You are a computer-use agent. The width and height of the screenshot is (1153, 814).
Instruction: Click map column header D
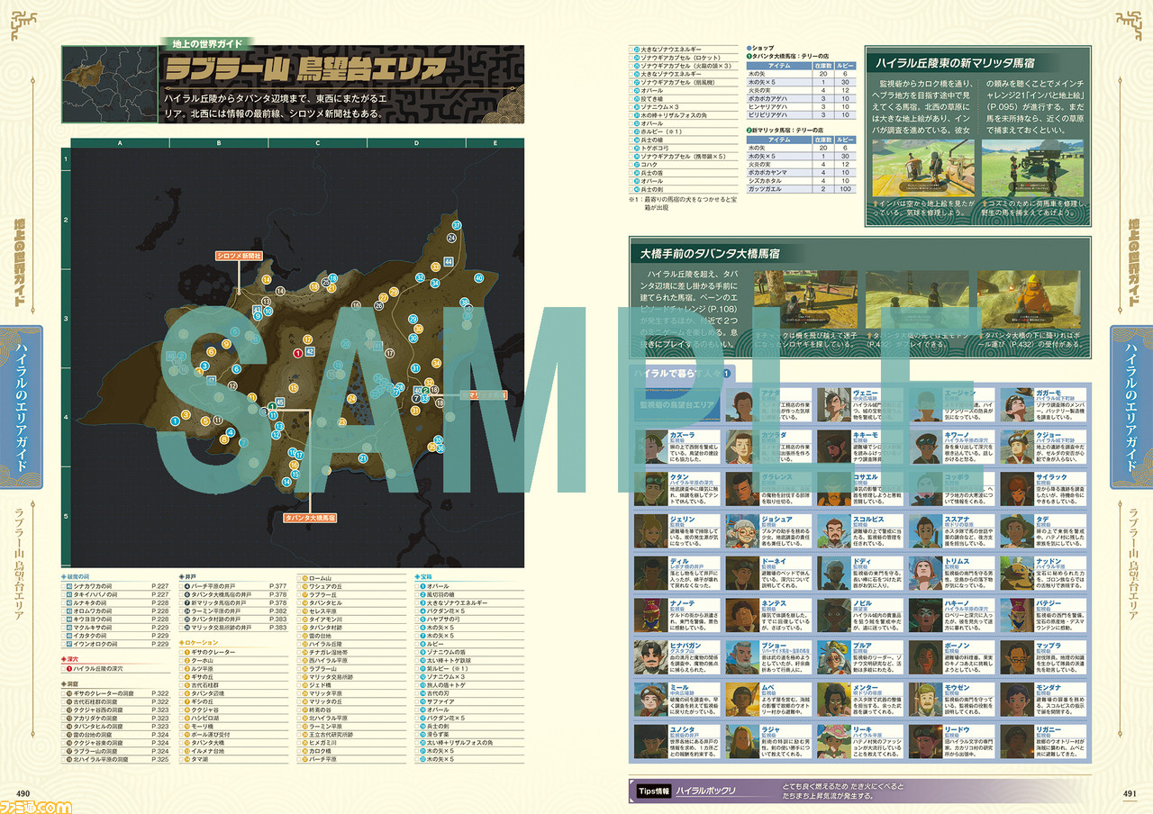[417, 143]
